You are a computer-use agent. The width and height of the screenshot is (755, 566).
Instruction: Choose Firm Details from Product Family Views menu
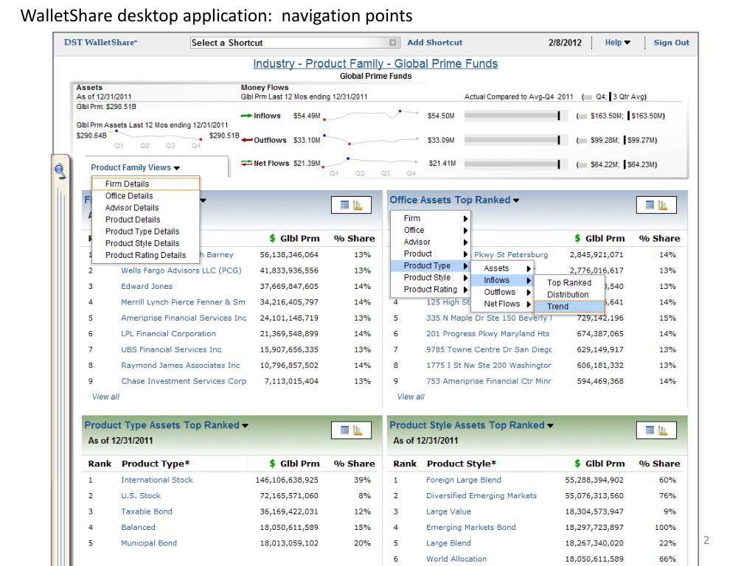(x=145, y=184)
